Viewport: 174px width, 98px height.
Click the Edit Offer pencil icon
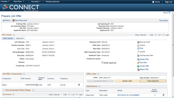point(138,63)
